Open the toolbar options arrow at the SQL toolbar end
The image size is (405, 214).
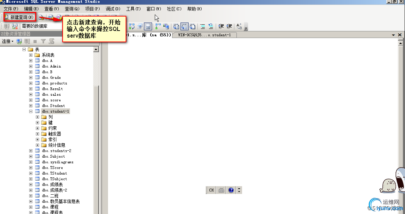(246, 27)
